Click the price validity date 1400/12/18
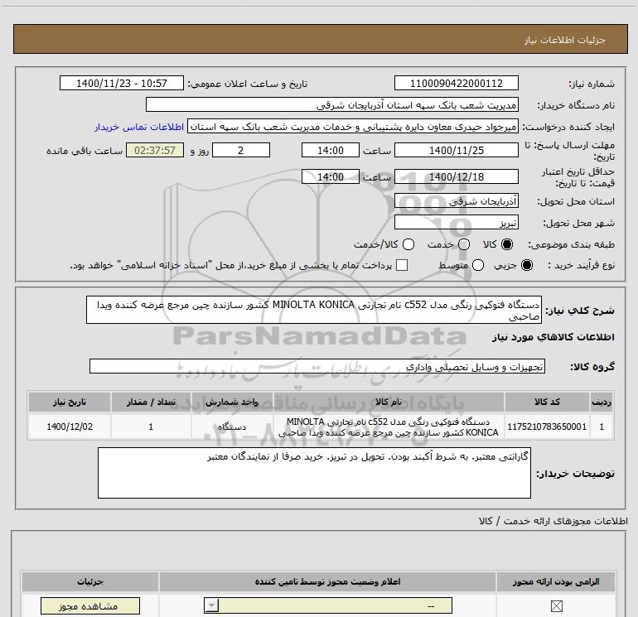Screen dimensions: 638x617 456,177
